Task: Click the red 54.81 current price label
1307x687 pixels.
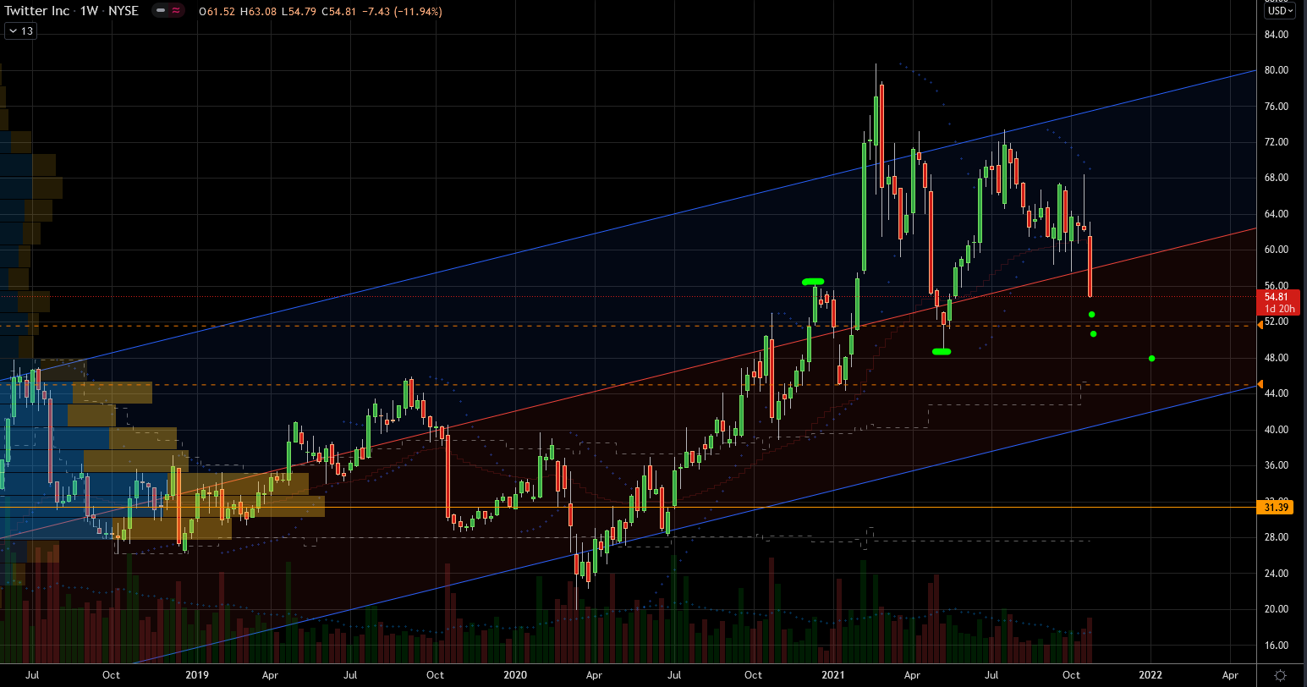Action: click(x=1277, y=297)
